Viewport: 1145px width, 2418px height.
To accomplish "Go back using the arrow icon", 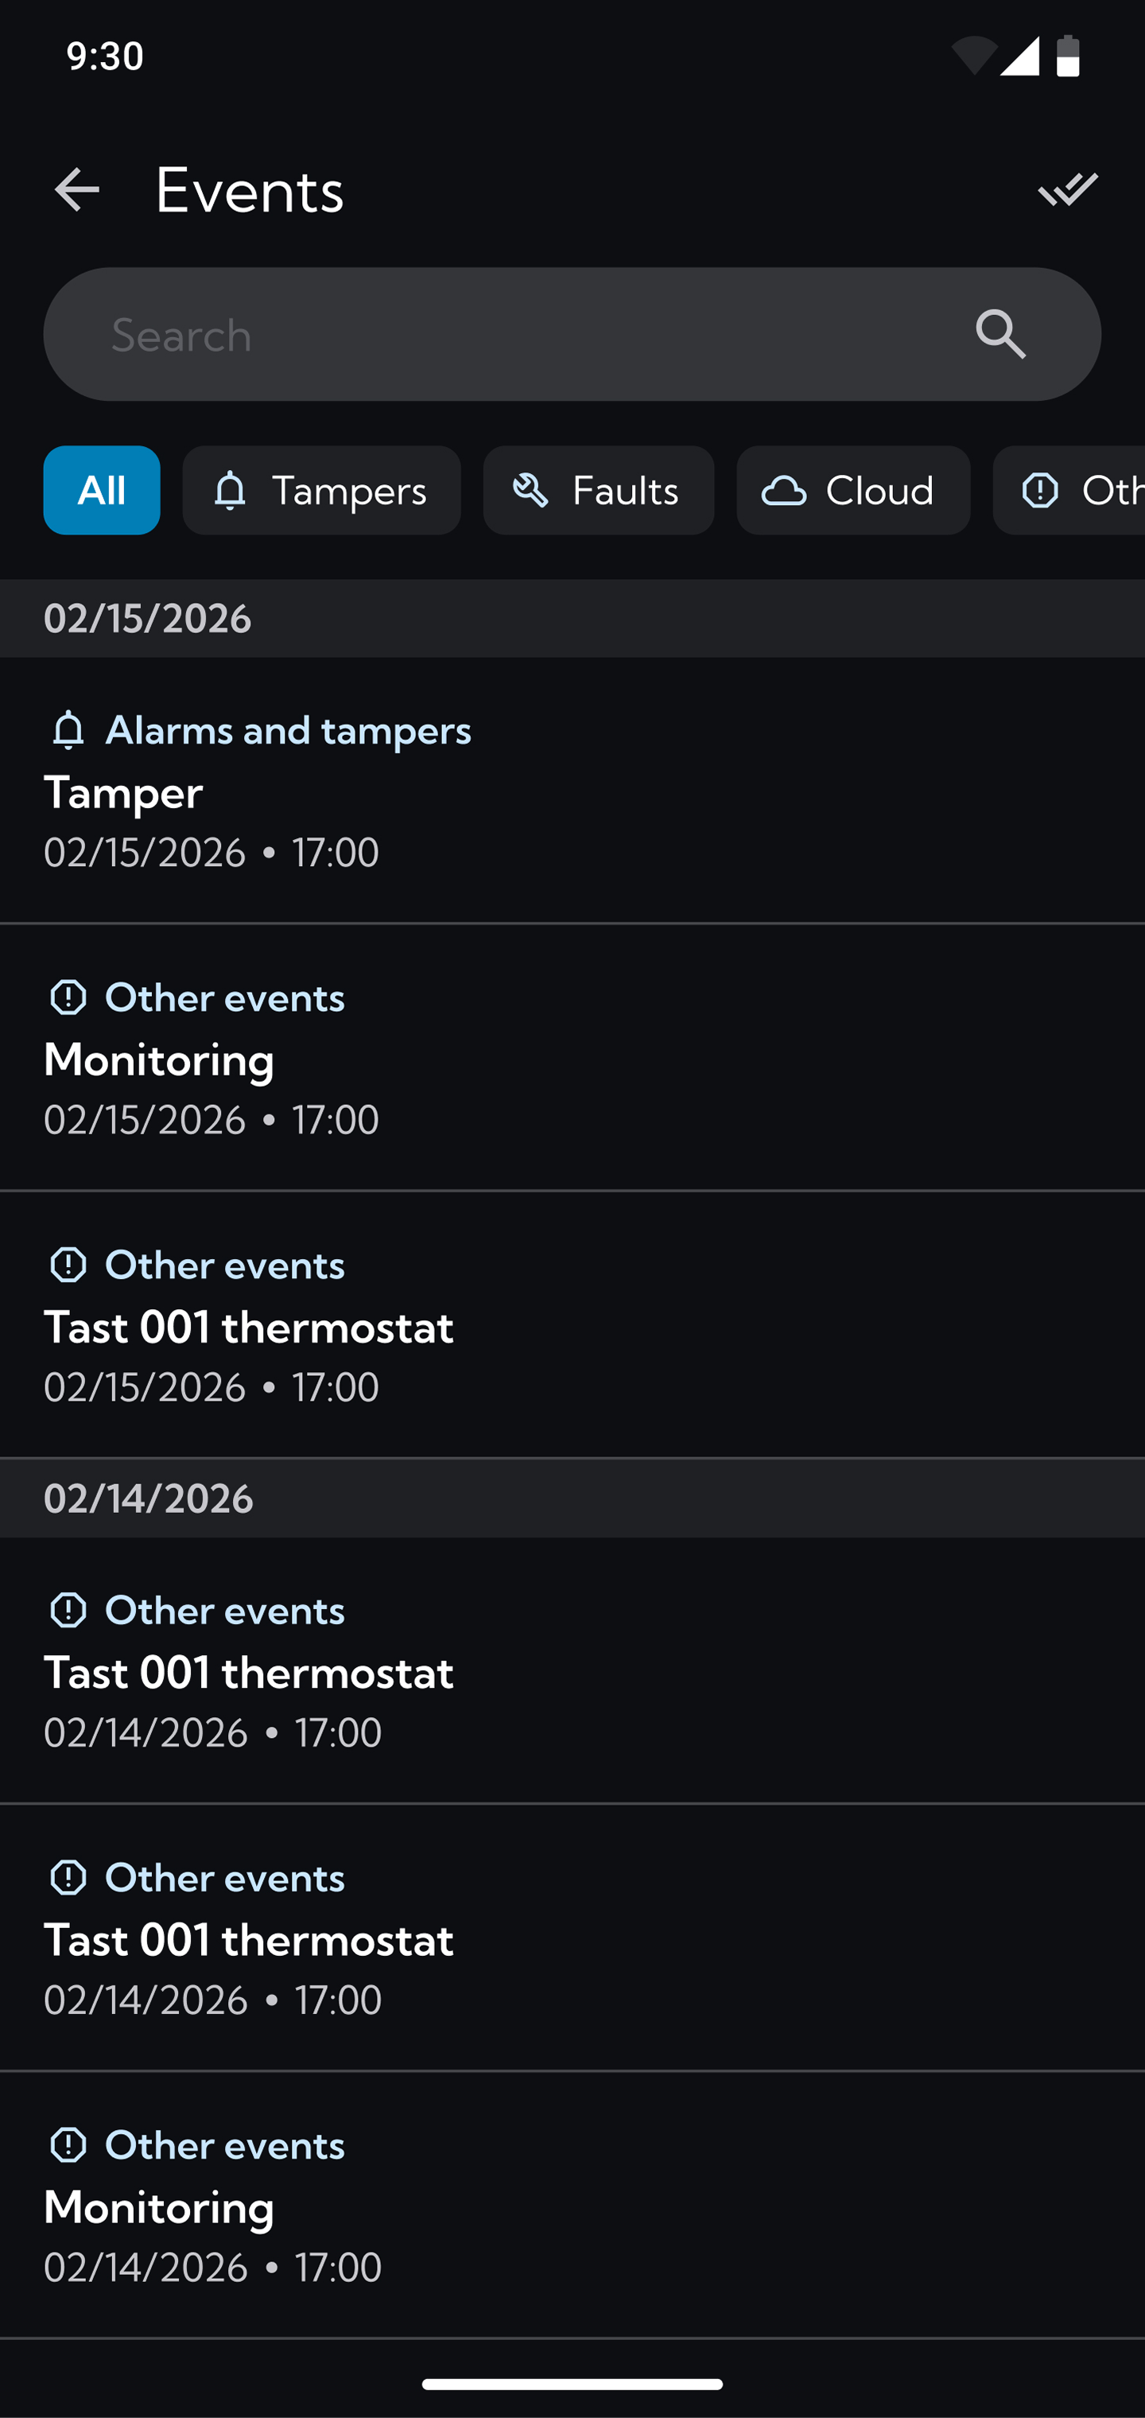I will (77, 189).
